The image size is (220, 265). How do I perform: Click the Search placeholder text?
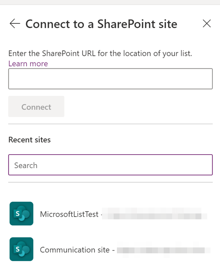(x=26, y=165)
